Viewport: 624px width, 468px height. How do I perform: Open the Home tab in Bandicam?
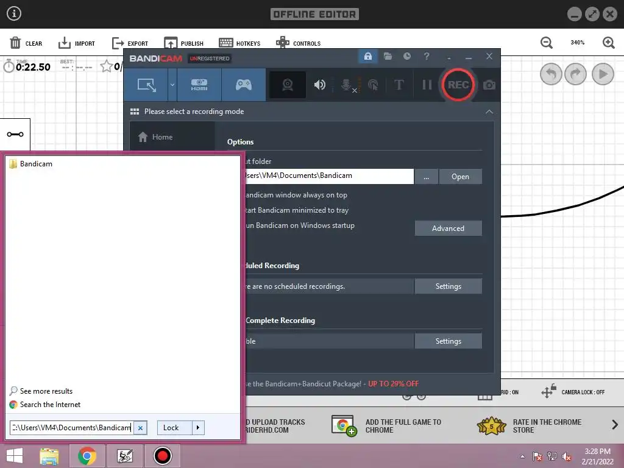point(172,137)
